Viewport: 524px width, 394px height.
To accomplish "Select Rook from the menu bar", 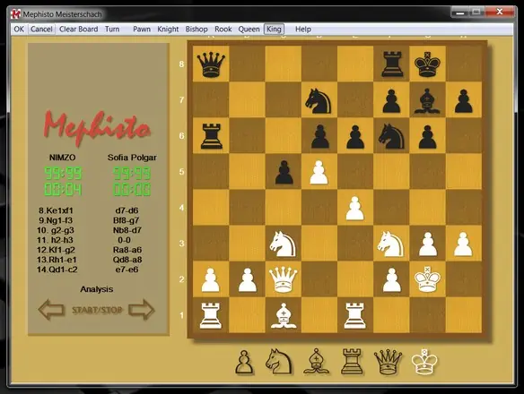I will click(x=223, y=29).
